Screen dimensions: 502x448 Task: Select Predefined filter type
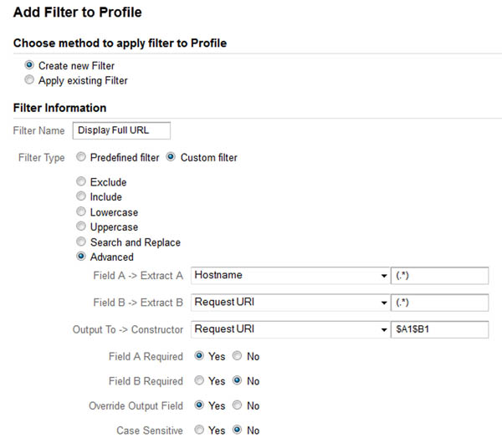[80, 157]
